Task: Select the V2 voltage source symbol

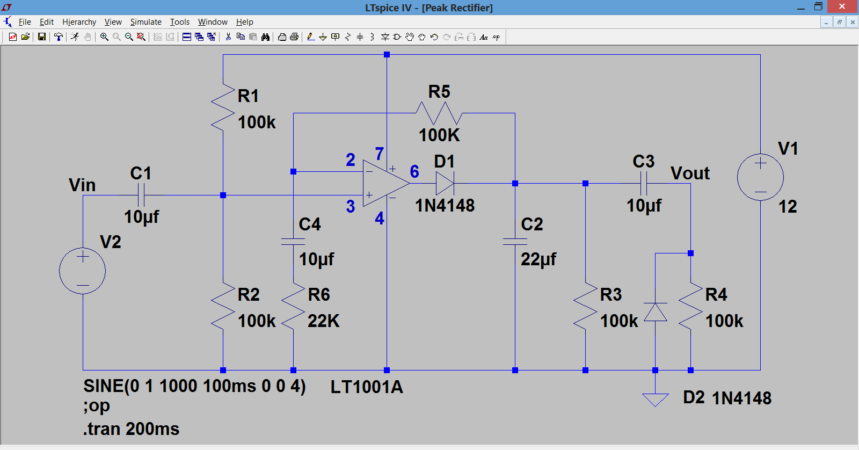Action: click(x=83, y=271)
